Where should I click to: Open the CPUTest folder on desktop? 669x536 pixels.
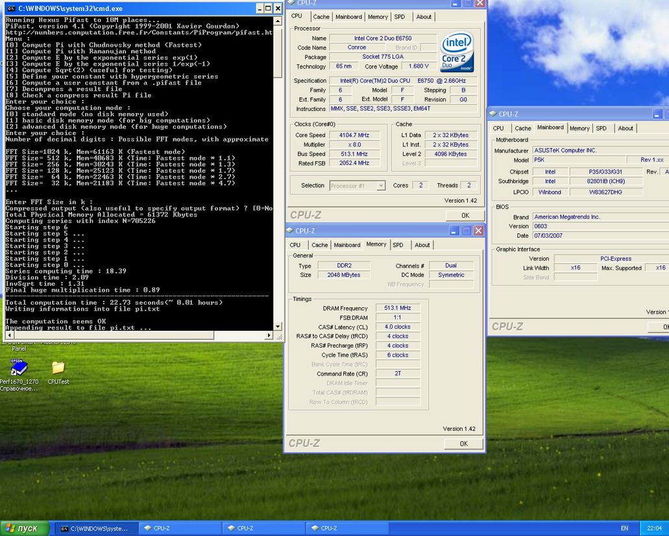pos(58,367)
